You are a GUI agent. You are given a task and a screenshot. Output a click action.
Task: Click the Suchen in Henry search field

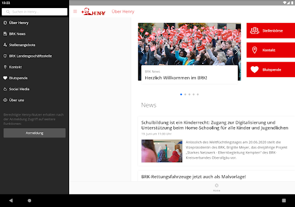(35, 11)
